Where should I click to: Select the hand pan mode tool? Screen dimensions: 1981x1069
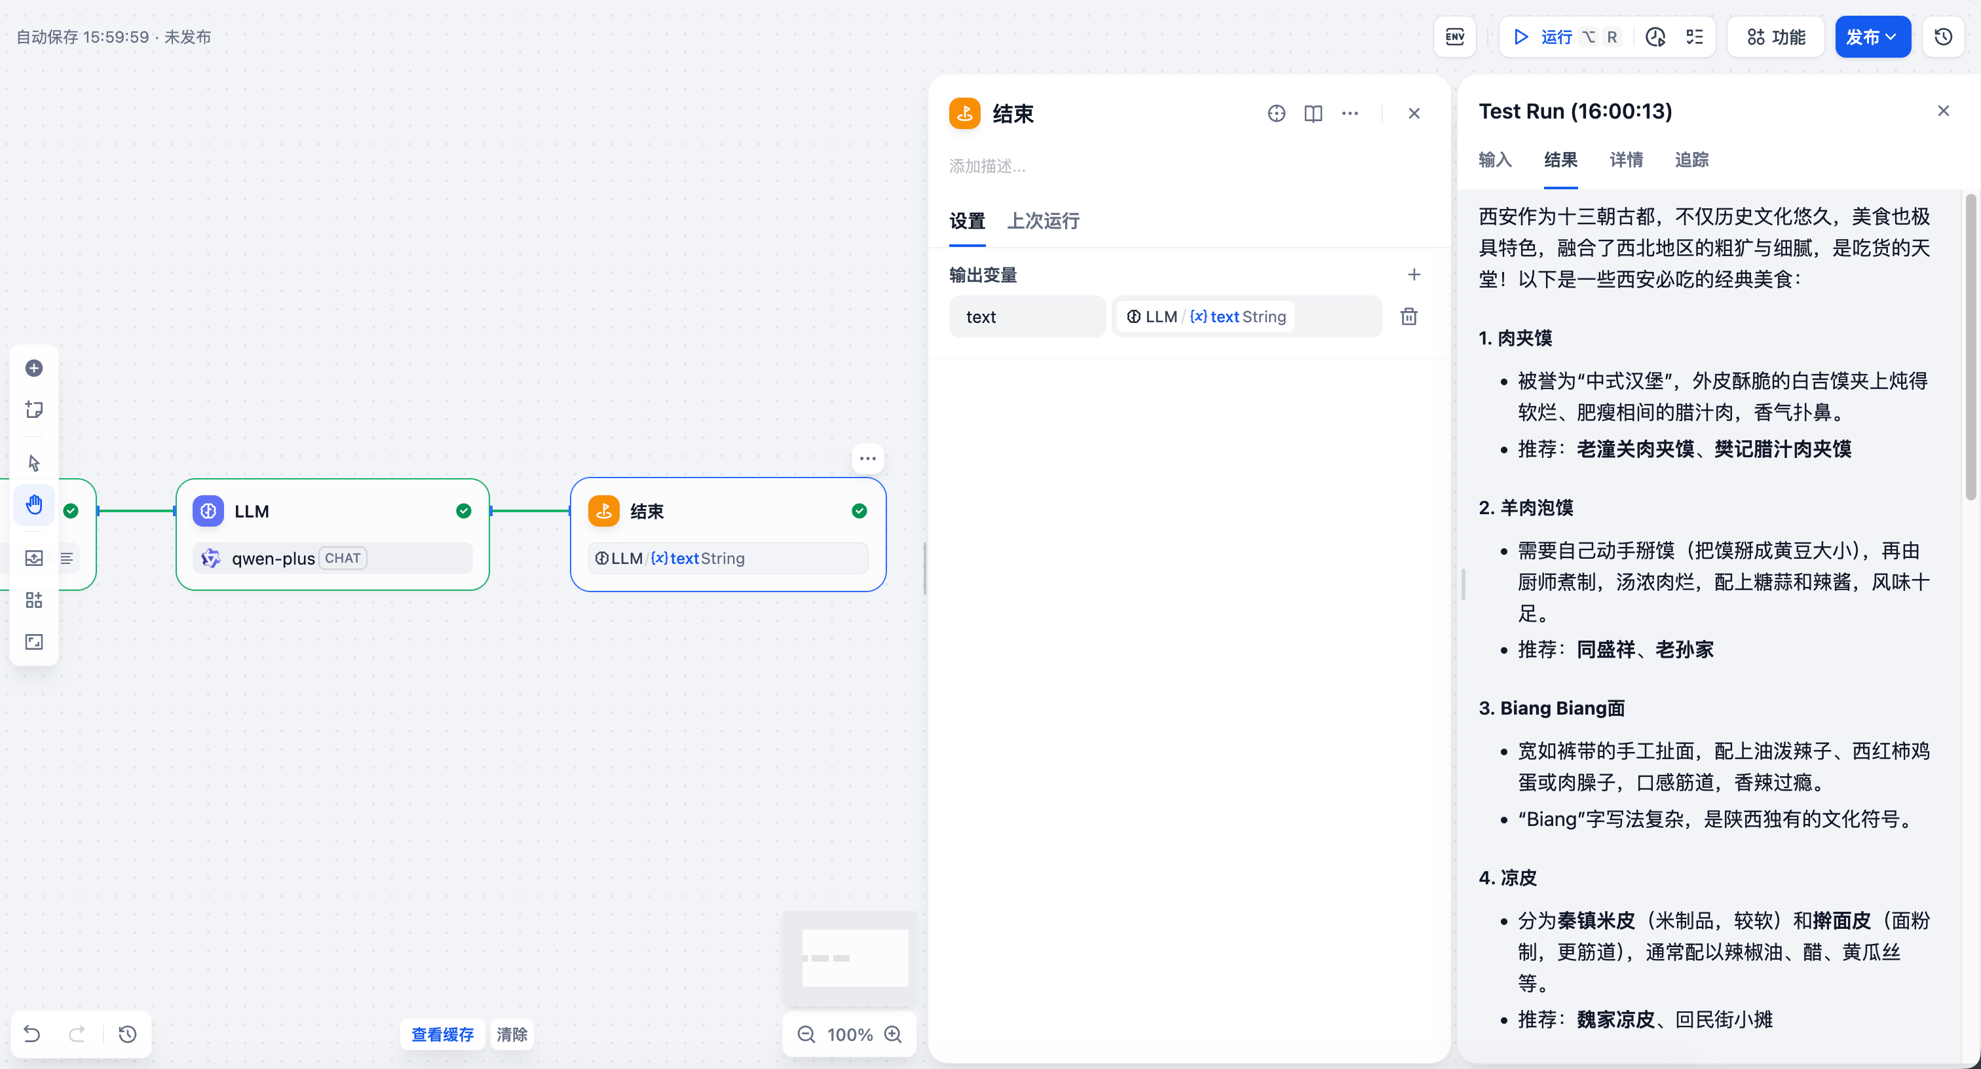click(34, 505)
